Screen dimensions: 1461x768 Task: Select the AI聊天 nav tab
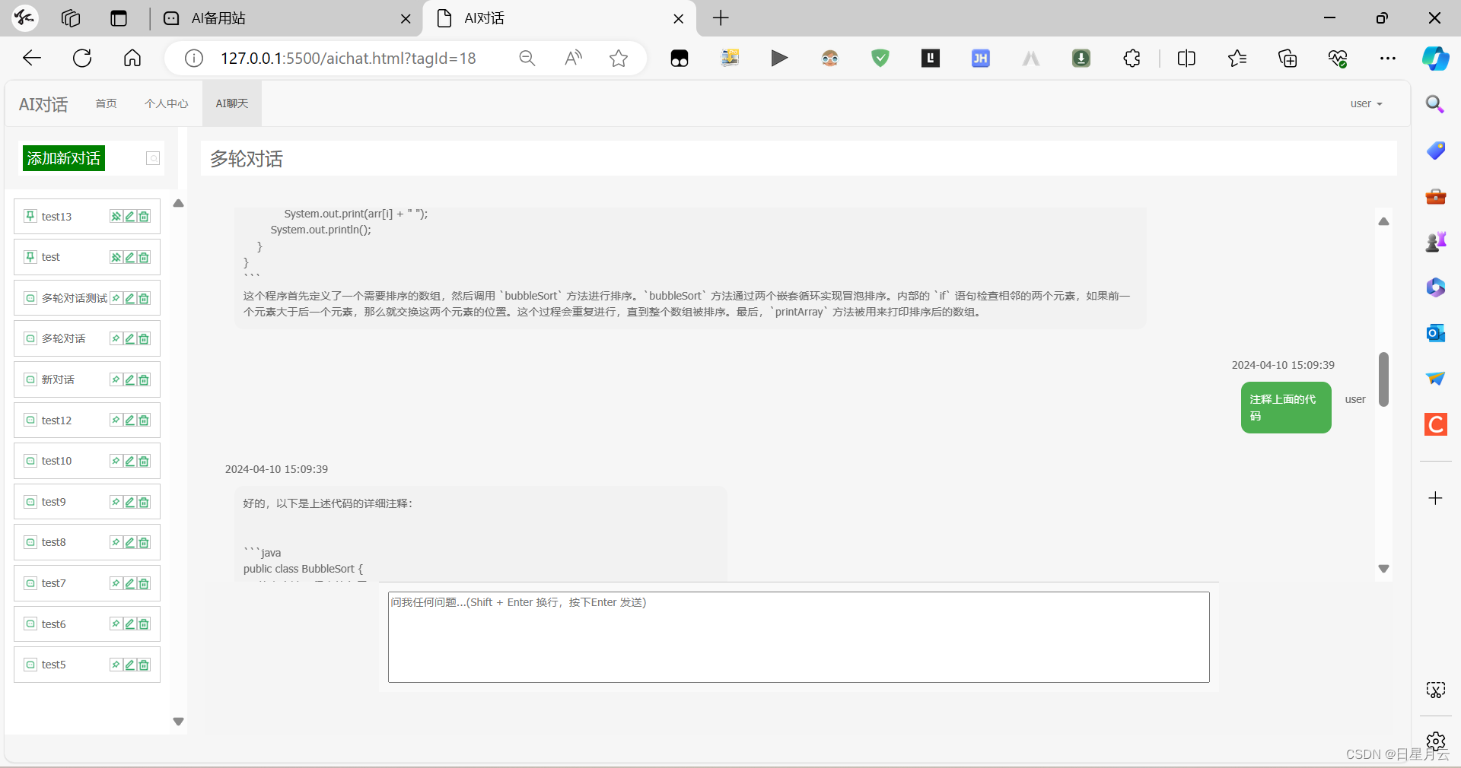click(x=232, y=103)
